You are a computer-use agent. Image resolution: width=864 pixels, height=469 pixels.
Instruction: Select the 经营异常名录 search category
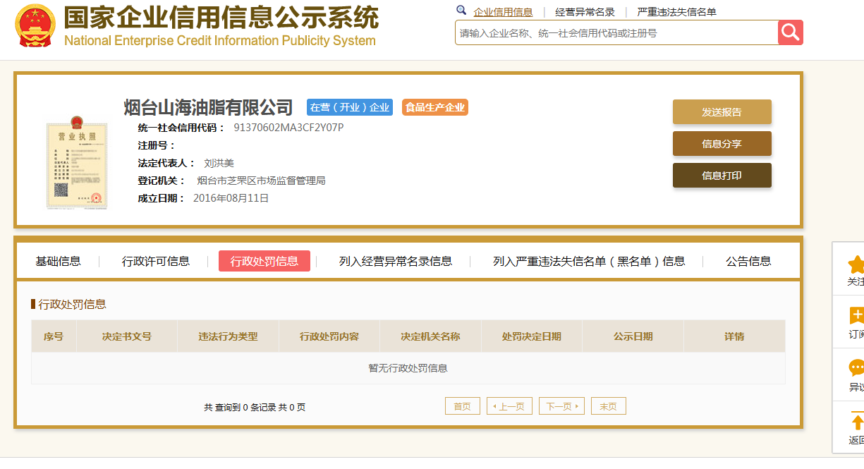click(x=585, y=12)
